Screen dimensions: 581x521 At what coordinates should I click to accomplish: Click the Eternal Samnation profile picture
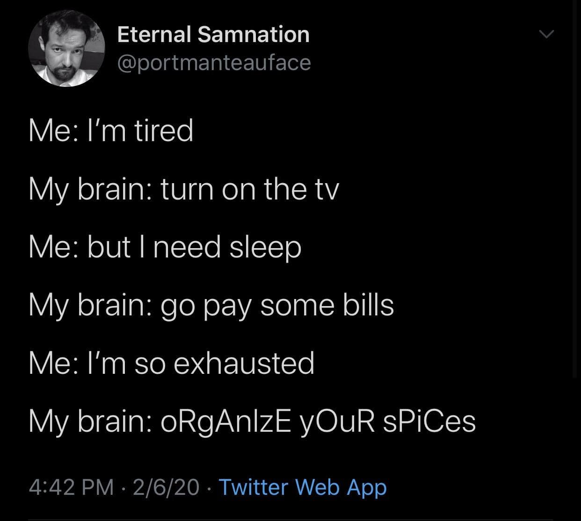tap(65, 49)
